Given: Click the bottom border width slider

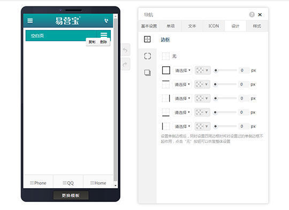Looking at the screenshot, I should [225, 112].
